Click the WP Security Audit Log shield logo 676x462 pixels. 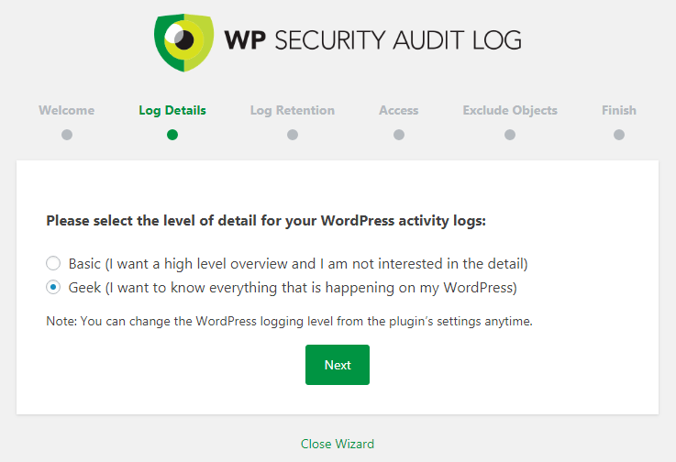[x=183, y=41]
